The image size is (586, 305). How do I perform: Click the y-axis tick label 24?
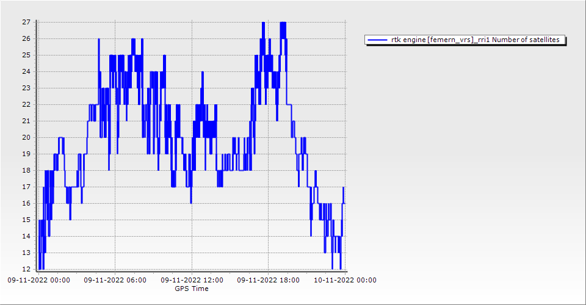[26, 71]
